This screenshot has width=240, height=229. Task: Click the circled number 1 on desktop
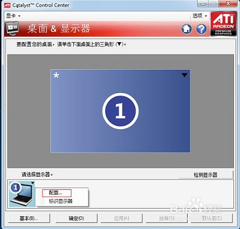click(121, 111)
